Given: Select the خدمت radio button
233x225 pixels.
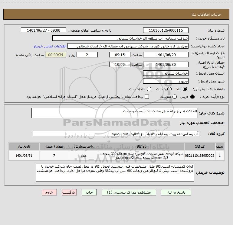Looking at the screenshot, I should (169, 89).
